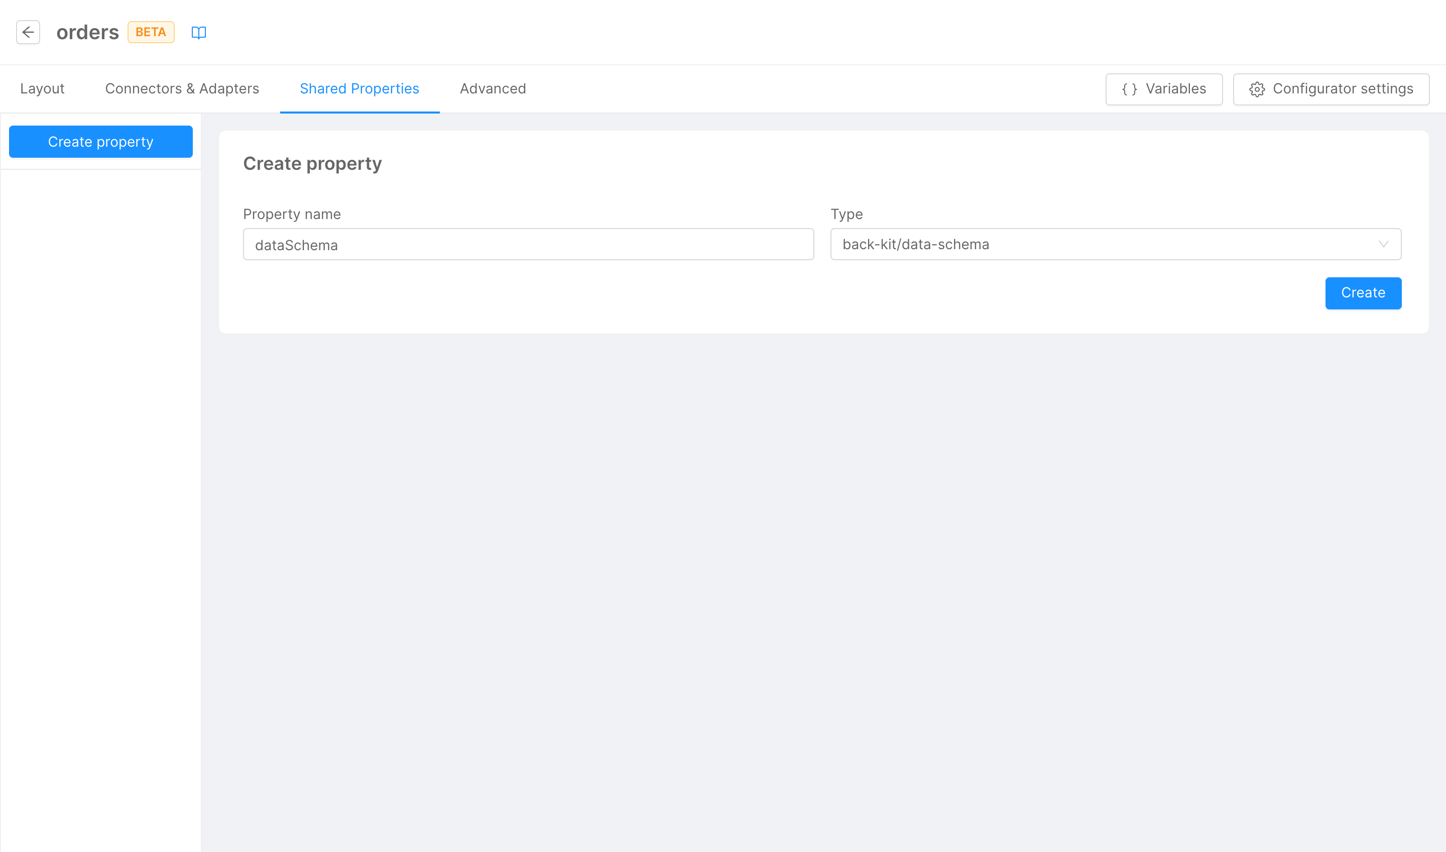The width and height of the screenshot is (1446, 852).
Task: Open the Variables panel
Action: tap(1164, 89)
